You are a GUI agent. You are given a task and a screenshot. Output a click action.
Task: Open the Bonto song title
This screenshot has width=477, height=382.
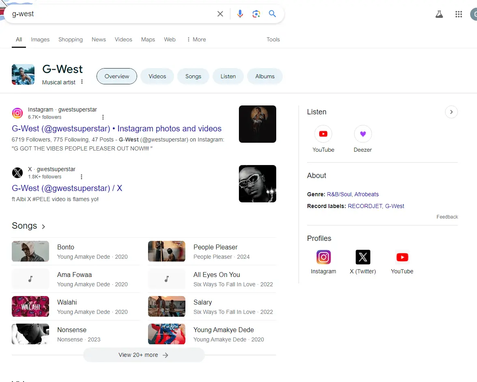click(x=66, y=247)
